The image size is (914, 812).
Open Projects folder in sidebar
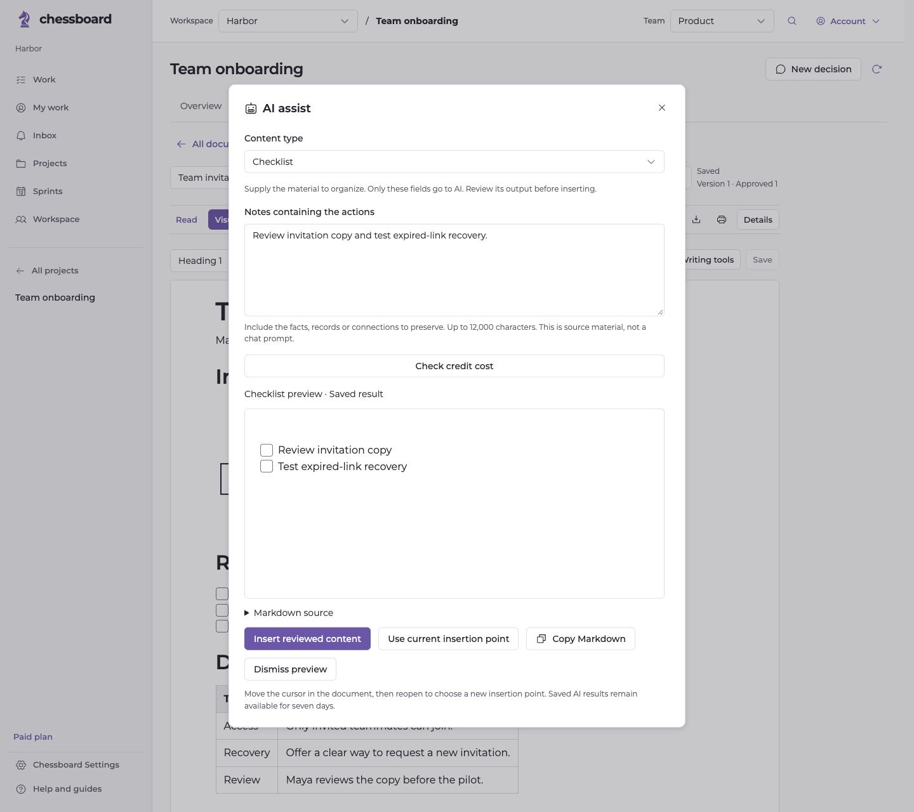(x=41, y=163)
